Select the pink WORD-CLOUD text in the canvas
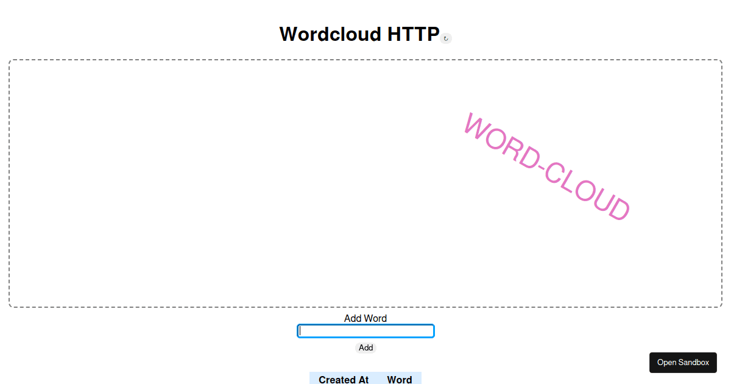Screen dimensions: 731x384 (547, 166)
